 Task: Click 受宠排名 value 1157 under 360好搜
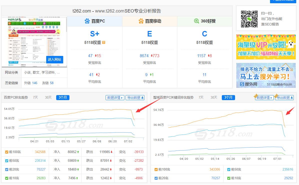point(201,56)
